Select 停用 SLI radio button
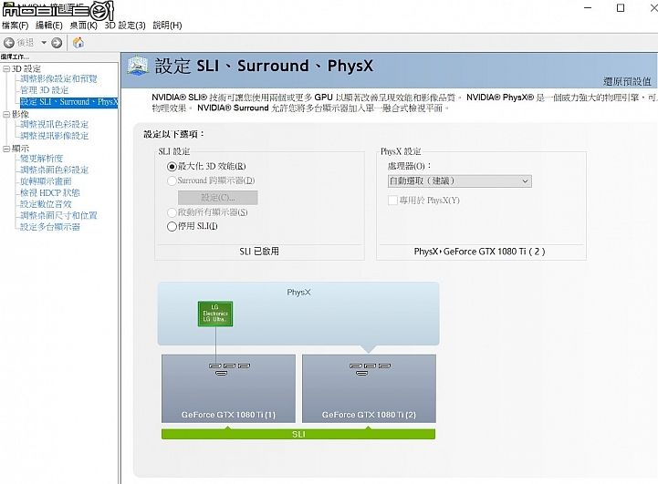658x484 pixels. (172, 227)
